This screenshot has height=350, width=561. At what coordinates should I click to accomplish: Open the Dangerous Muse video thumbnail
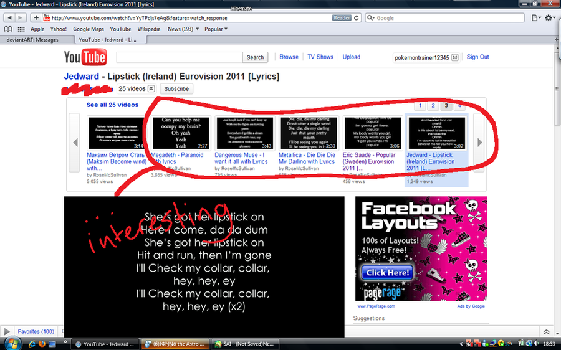pyautogui.click(x=245, y=133)
